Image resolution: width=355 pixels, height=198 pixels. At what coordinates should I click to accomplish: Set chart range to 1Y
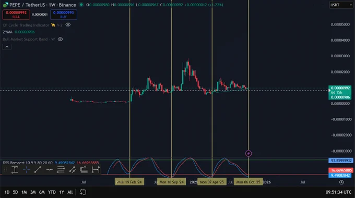62,192
